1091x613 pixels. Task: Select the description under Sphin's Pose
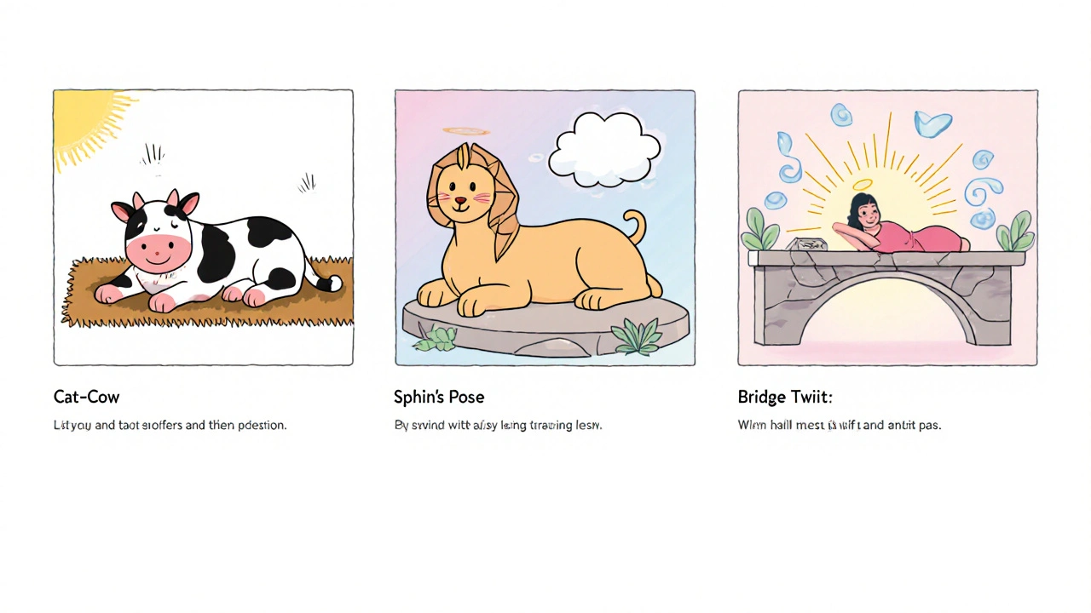pyautogui.click(x=498, y=425)
